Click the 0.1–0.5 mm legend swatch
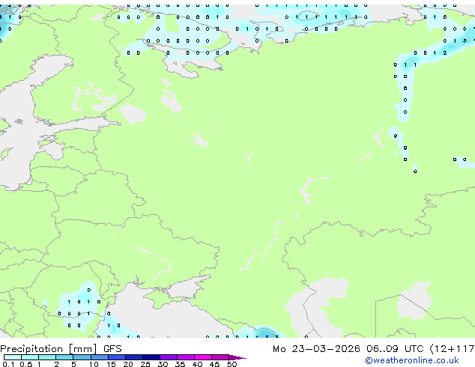Image resolution: width=475 pixels, height=367 pixels. 13,357
